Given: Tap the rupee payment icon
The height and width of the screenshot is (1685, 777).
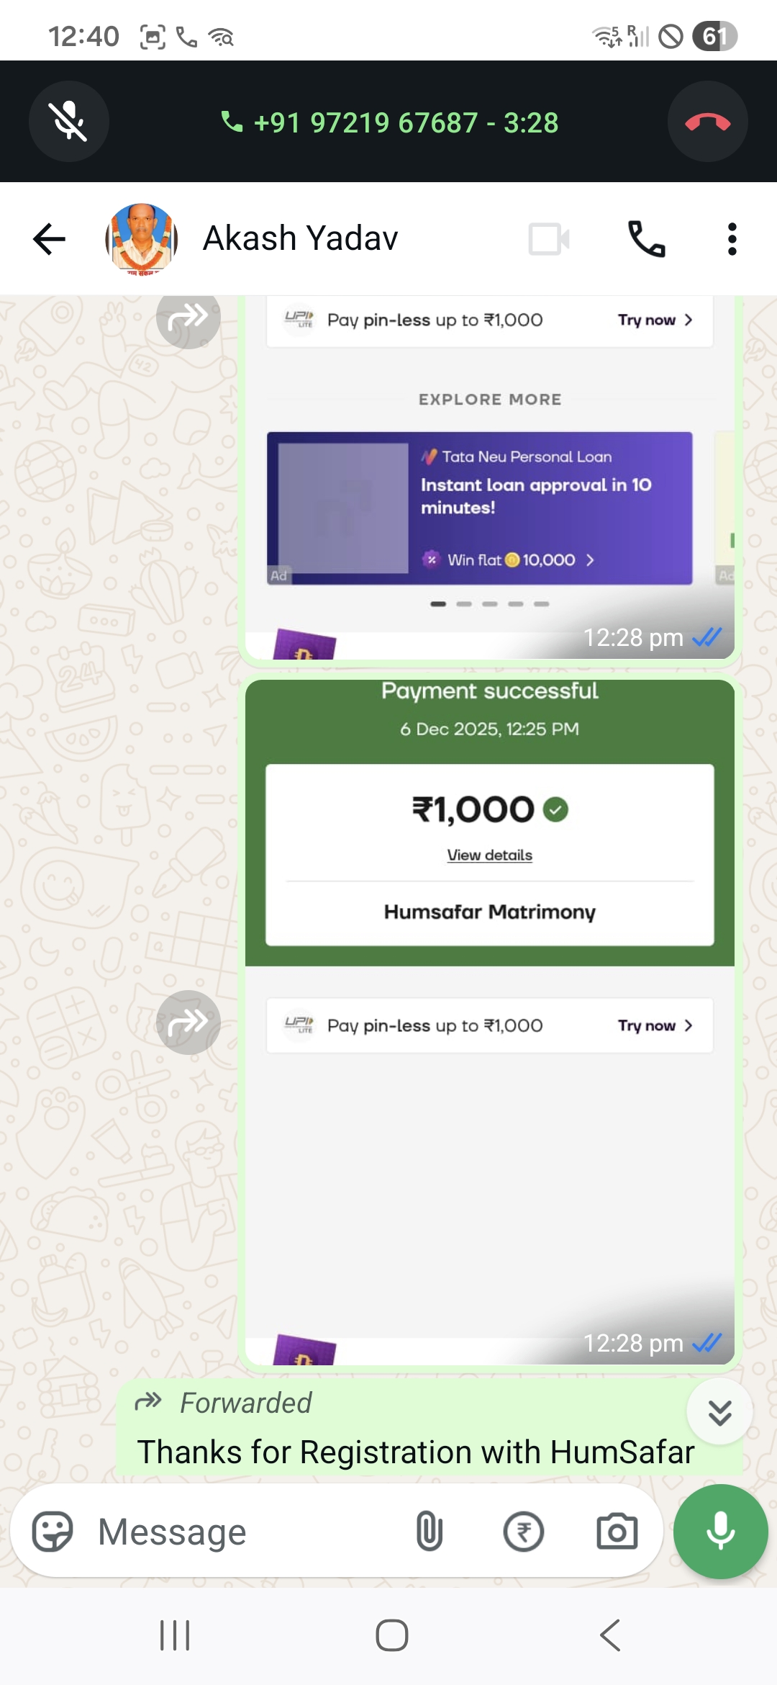Looking at the screenshot, I should pos(523,1532).
